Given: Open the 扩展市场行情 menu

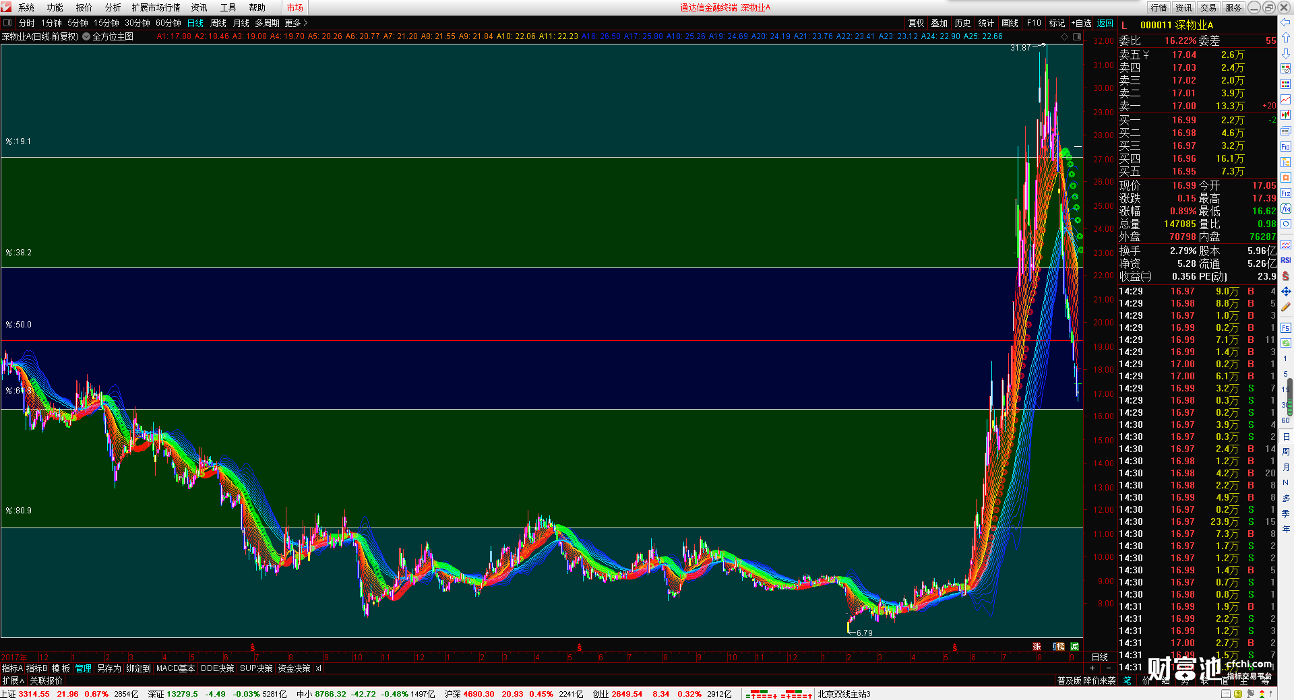Looking at the screenshot, I should pyautogui.click(x=156, y=7).
